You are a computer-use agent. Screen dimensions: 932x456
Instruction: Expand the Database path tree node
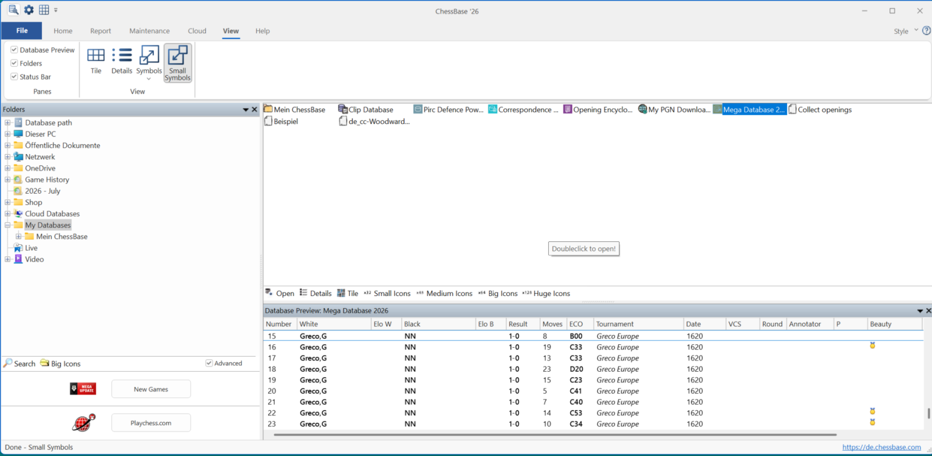8,123
